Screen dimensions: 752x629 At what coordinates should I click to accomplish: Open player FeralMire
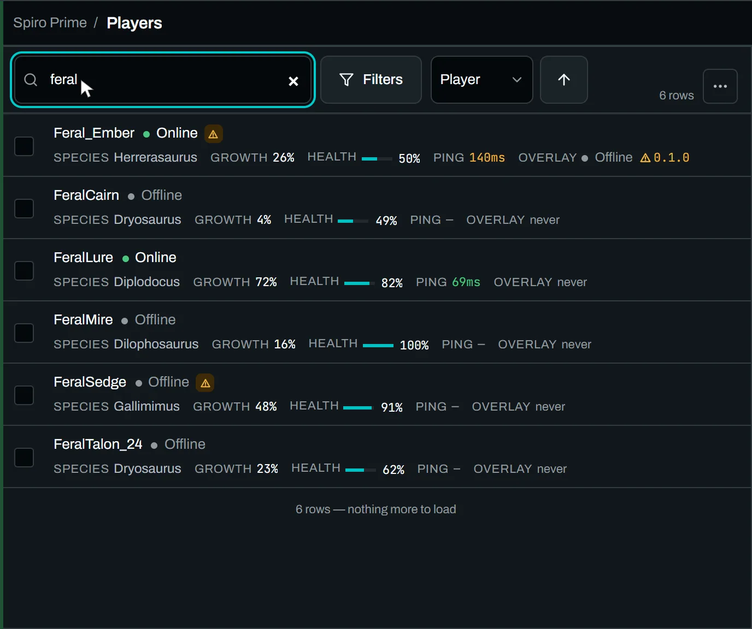[83, 320]
